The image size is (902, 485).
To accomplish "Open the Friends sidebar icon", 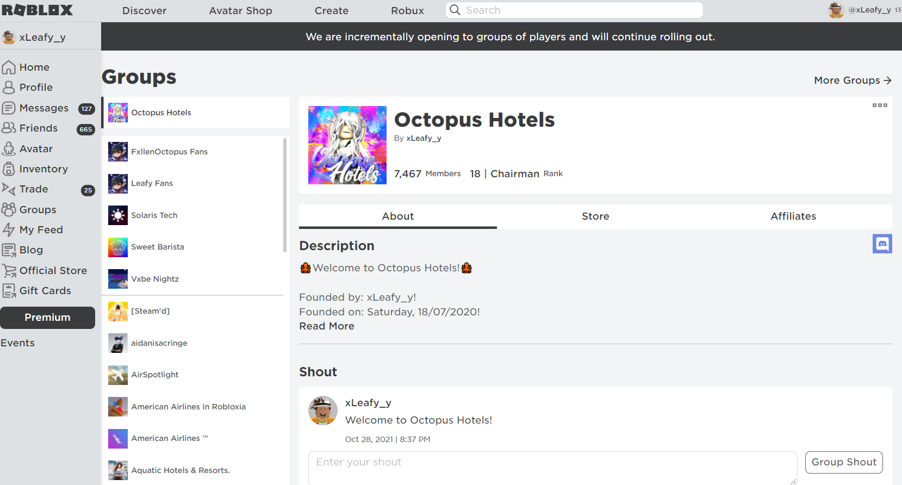I will tap(9, 128).
